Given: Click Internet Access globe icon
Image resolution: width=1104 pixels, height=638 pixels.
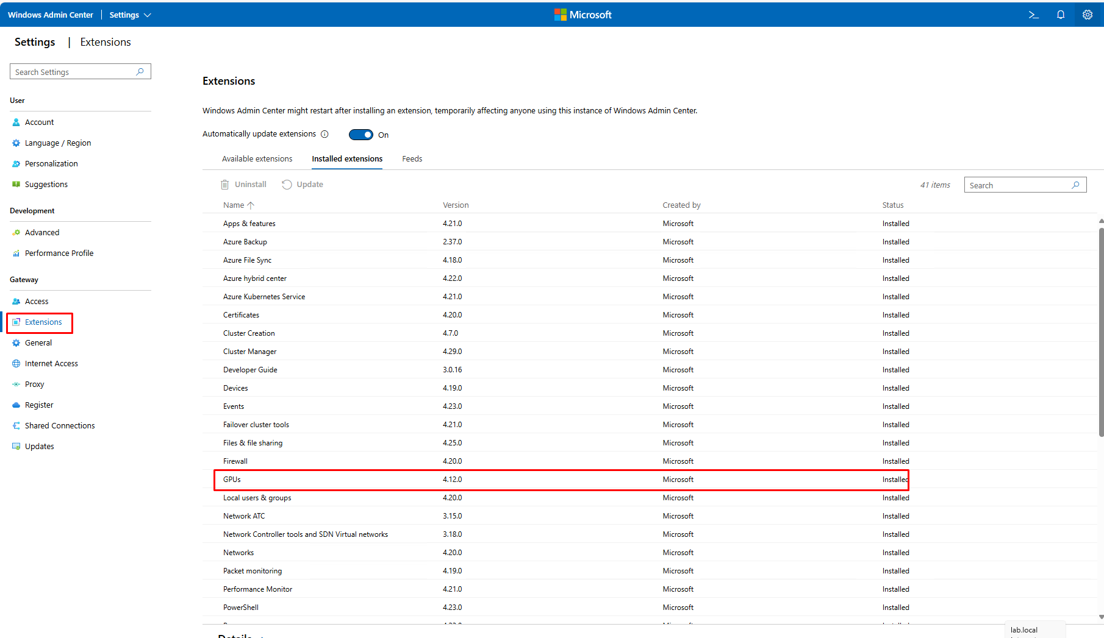Looking at the screenshot, I should pos(16,364).
